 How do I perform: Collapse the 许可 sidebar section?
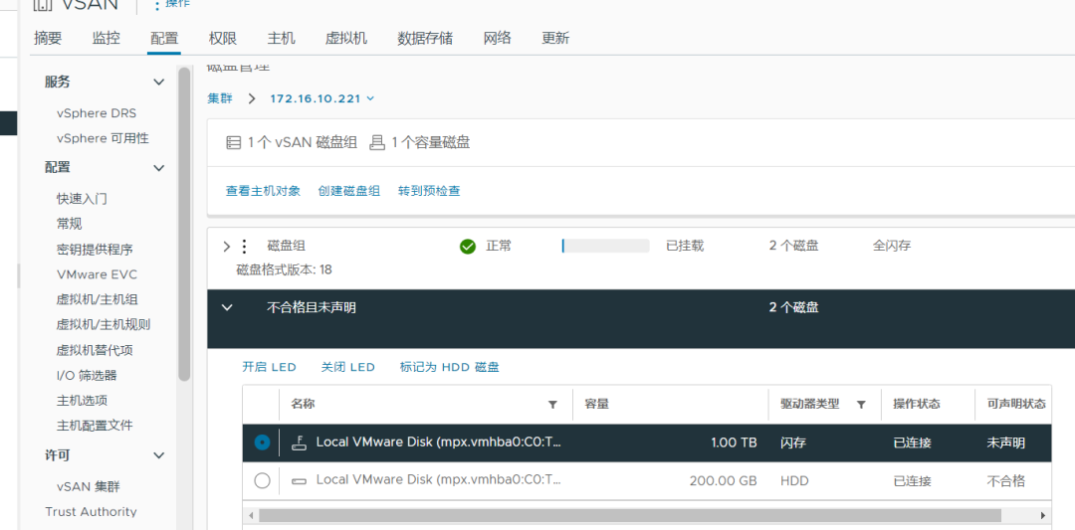(158, 455)
